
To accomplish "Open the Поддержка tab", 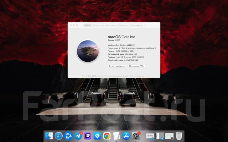I will tap(123, 25).
